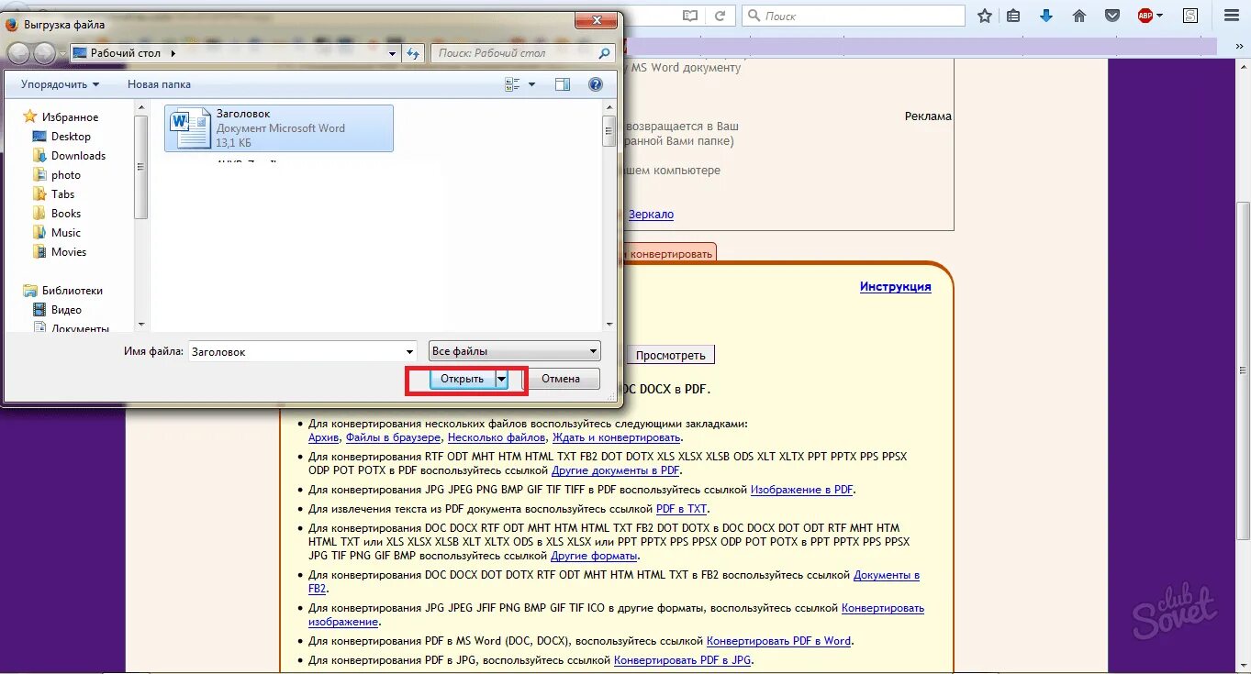The width and height of the screenshot is (1251, 674).
Task: Go to Firefox home page icon
Action: tap(1079, 16)
